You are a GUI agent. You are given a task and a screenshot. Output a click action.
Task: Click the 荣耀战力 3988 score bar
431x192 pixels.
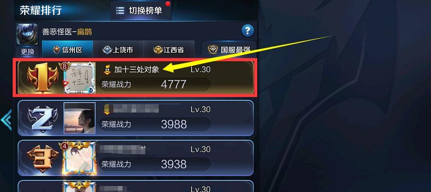click(x=155, y=124)
